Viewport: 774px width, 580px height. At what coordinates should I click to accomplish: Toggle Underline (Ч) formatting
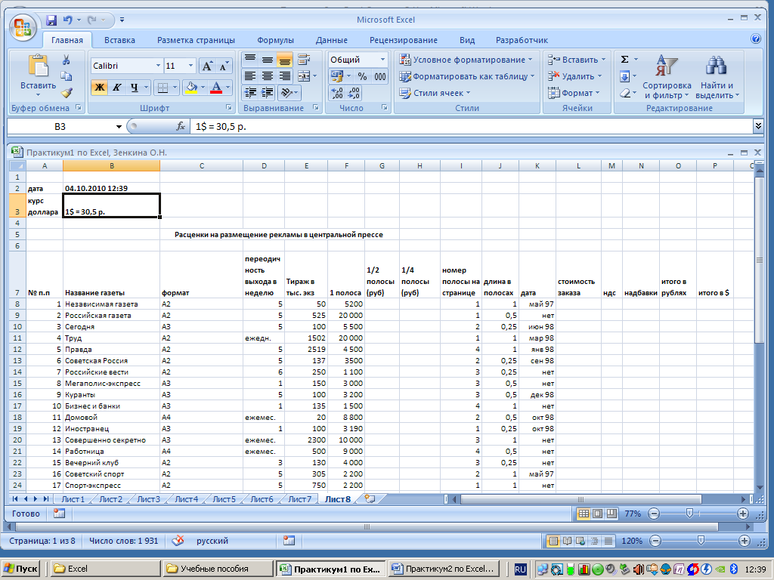tap(134, 88)
